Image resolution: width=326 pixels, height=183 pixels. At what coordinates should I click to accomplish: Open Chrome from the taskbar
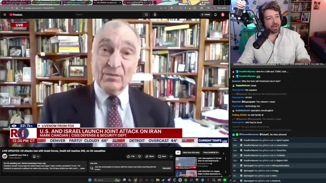(x=135, y=180)
